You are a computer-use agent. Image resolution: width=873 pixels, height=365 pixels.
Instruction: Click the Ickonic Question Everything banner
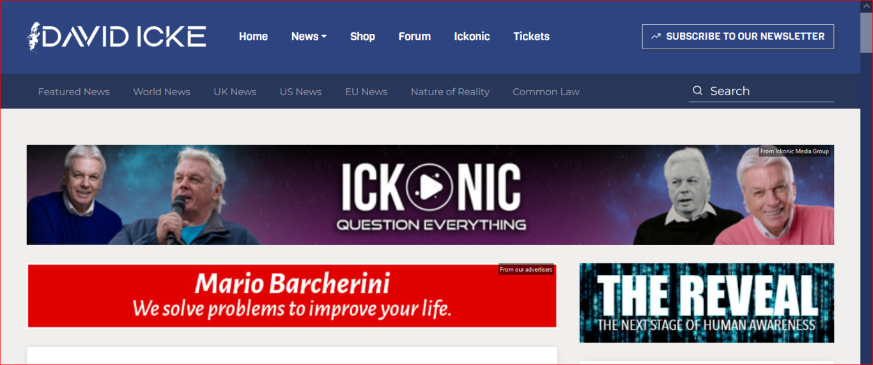(430, 194)
